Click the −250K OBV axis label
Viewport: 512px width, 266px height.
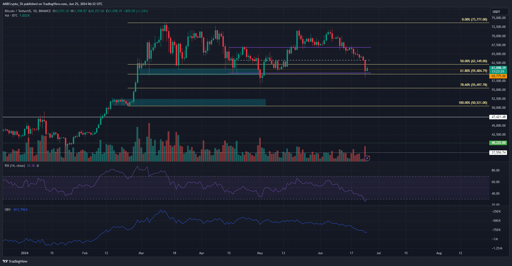(496, 211)
